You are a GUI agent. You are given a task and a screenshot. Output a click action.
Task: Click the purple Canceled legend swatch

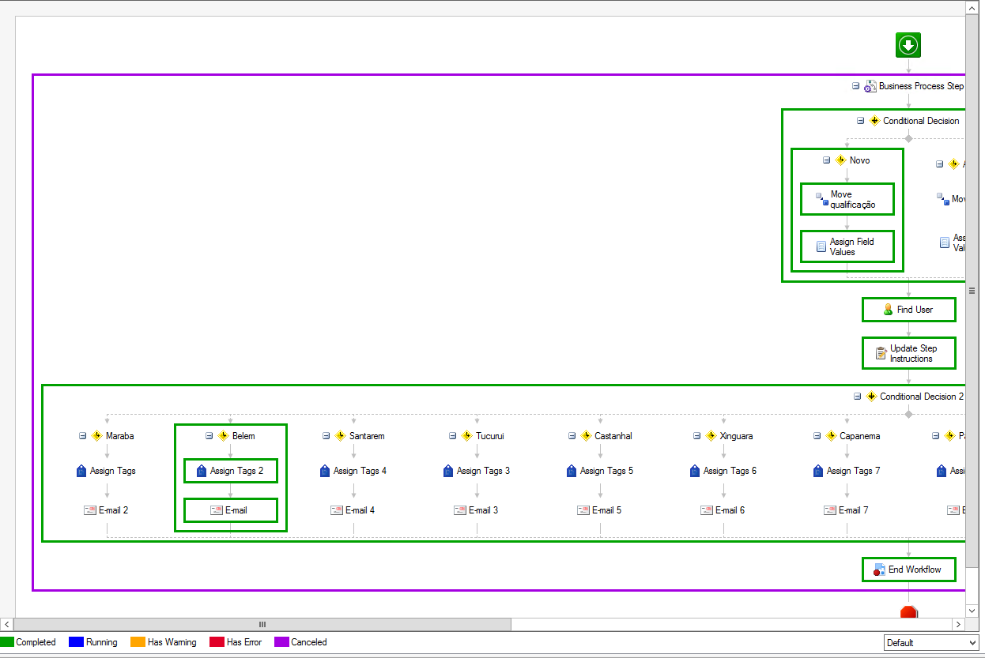click(x=281, y=642)
